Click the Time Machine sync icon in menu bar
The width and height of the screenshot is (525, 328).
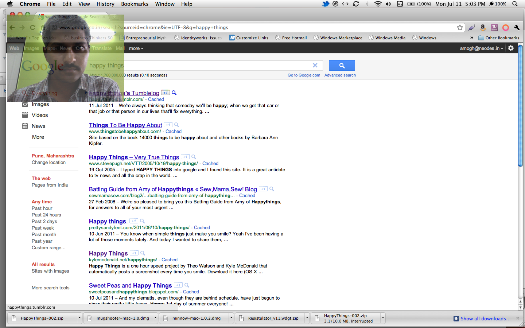[x=356, y=4]
